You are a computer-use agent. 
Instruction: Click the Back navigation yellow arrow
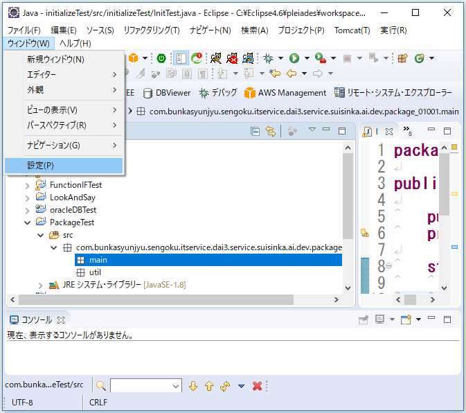[x=292, y=73]
